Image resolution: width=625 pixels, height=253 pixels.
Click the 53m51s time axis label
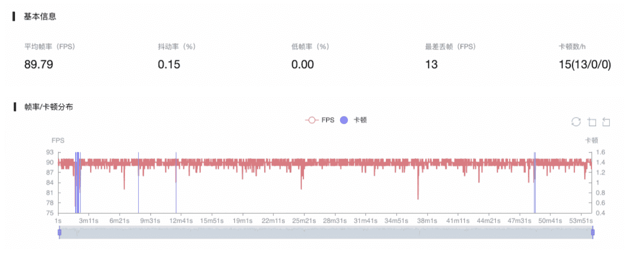point(581,220)
